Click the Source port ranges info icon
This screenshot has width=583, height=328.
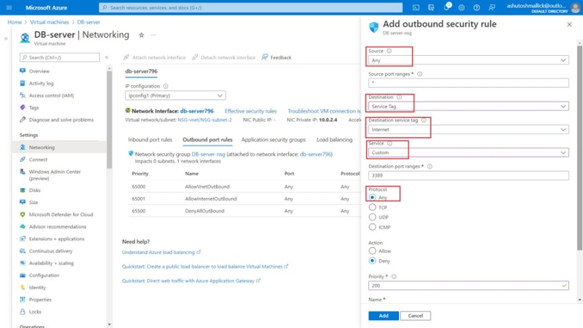[420, 74]
